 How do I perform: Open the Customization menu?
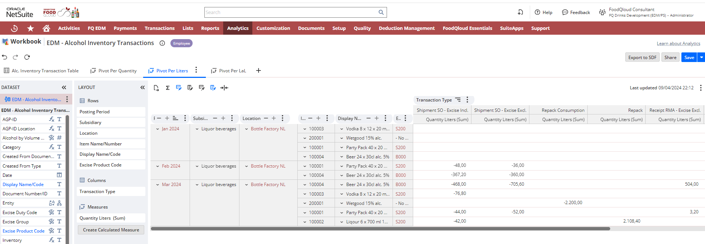coord(273,28)
